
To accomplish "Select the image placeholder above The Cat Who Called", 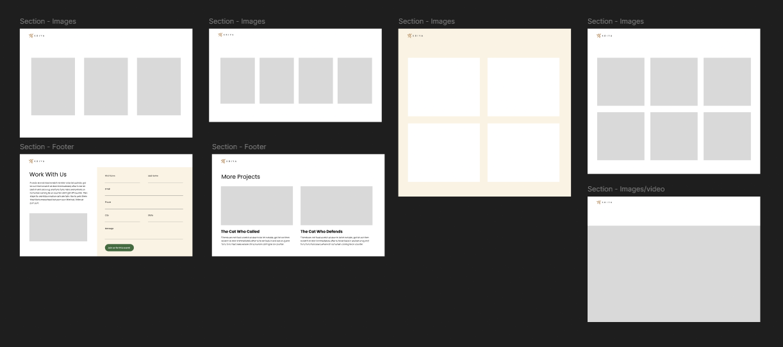I will pyautogui.click(x=257, y=206).
